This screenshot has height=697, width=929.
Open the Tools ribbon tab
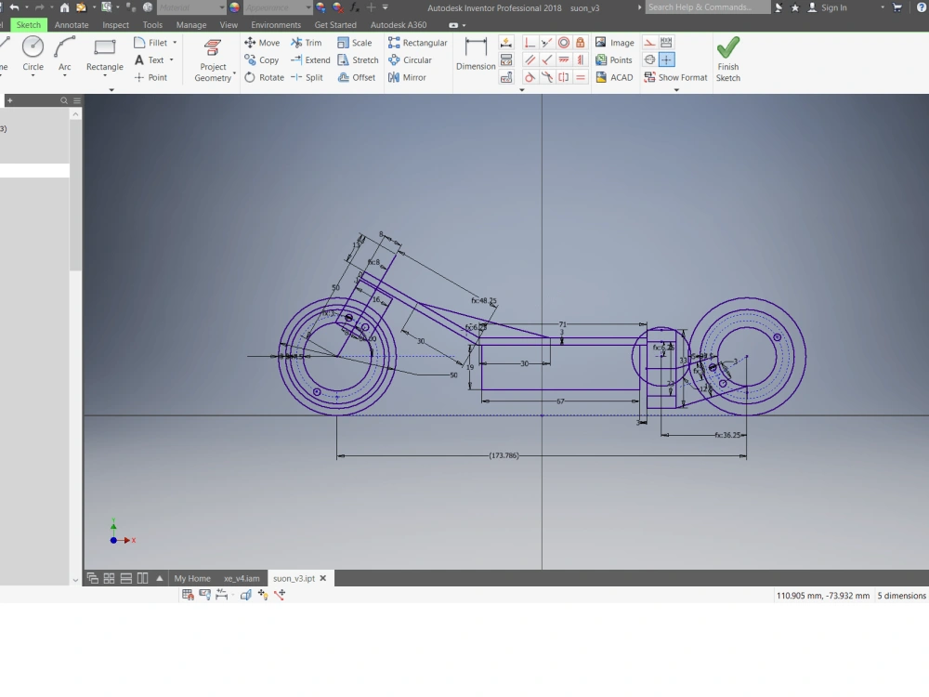(x=152, y=25)
